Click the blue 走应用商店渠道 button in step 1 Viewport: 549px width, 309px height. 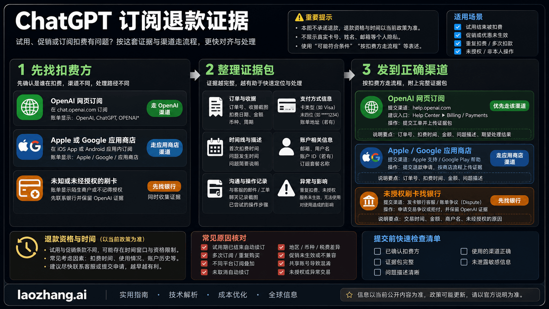coord(165,148)
